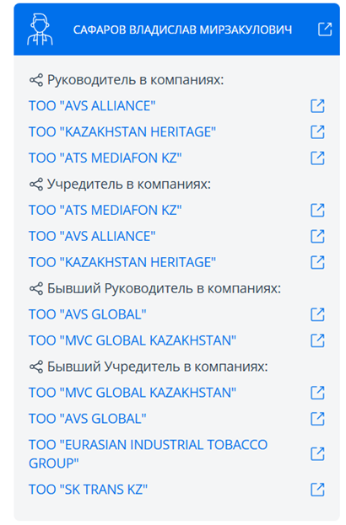Image resolution: width=346 pixels, height=525 pixels.
Task: Open external icon for AVS ALLIANCE under Руководитель
Action: pos(317,106)
